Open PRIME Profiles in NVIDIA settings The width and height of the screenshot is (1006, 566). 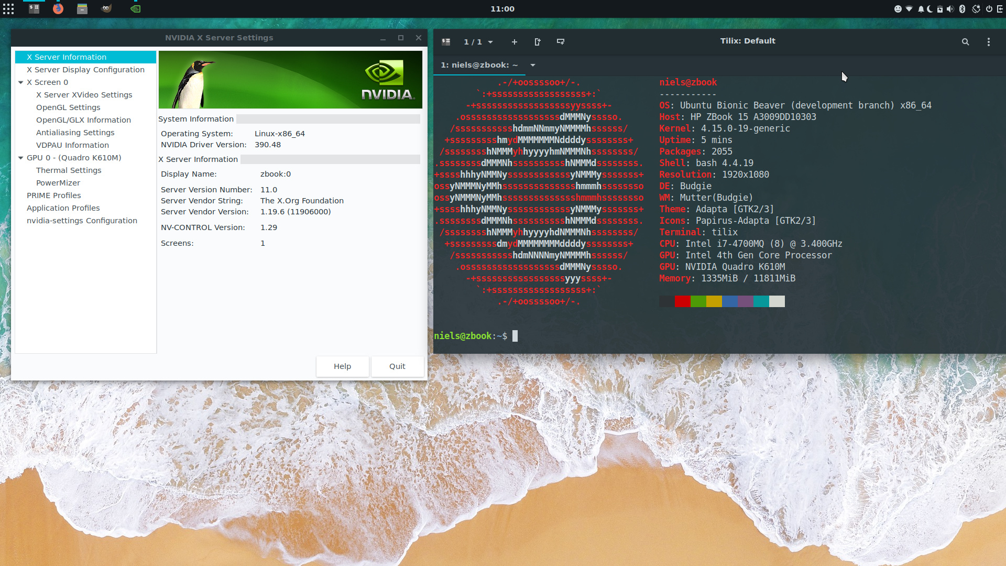click(53, 195)
